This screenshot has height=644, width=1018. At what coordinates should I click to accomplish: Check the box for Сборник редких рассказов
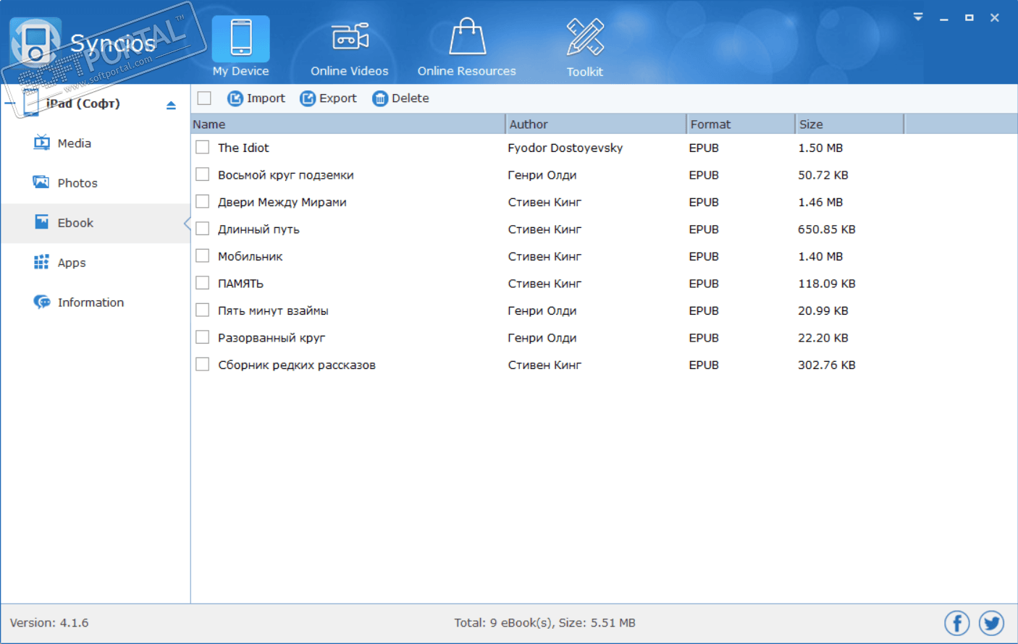click(203, 365)
